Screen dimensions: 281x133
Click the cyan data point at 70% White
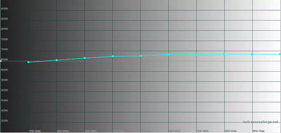[196, 55]
